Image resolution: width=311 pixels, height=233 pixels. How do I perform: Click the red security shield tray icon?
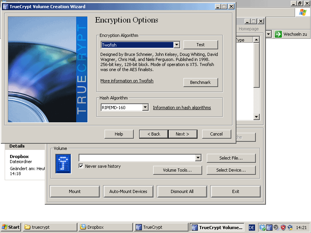pos(283,227)
